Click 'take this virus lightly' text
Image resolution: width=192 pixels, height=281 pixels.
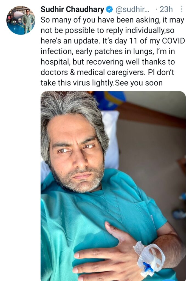click(x=77, y=83)
